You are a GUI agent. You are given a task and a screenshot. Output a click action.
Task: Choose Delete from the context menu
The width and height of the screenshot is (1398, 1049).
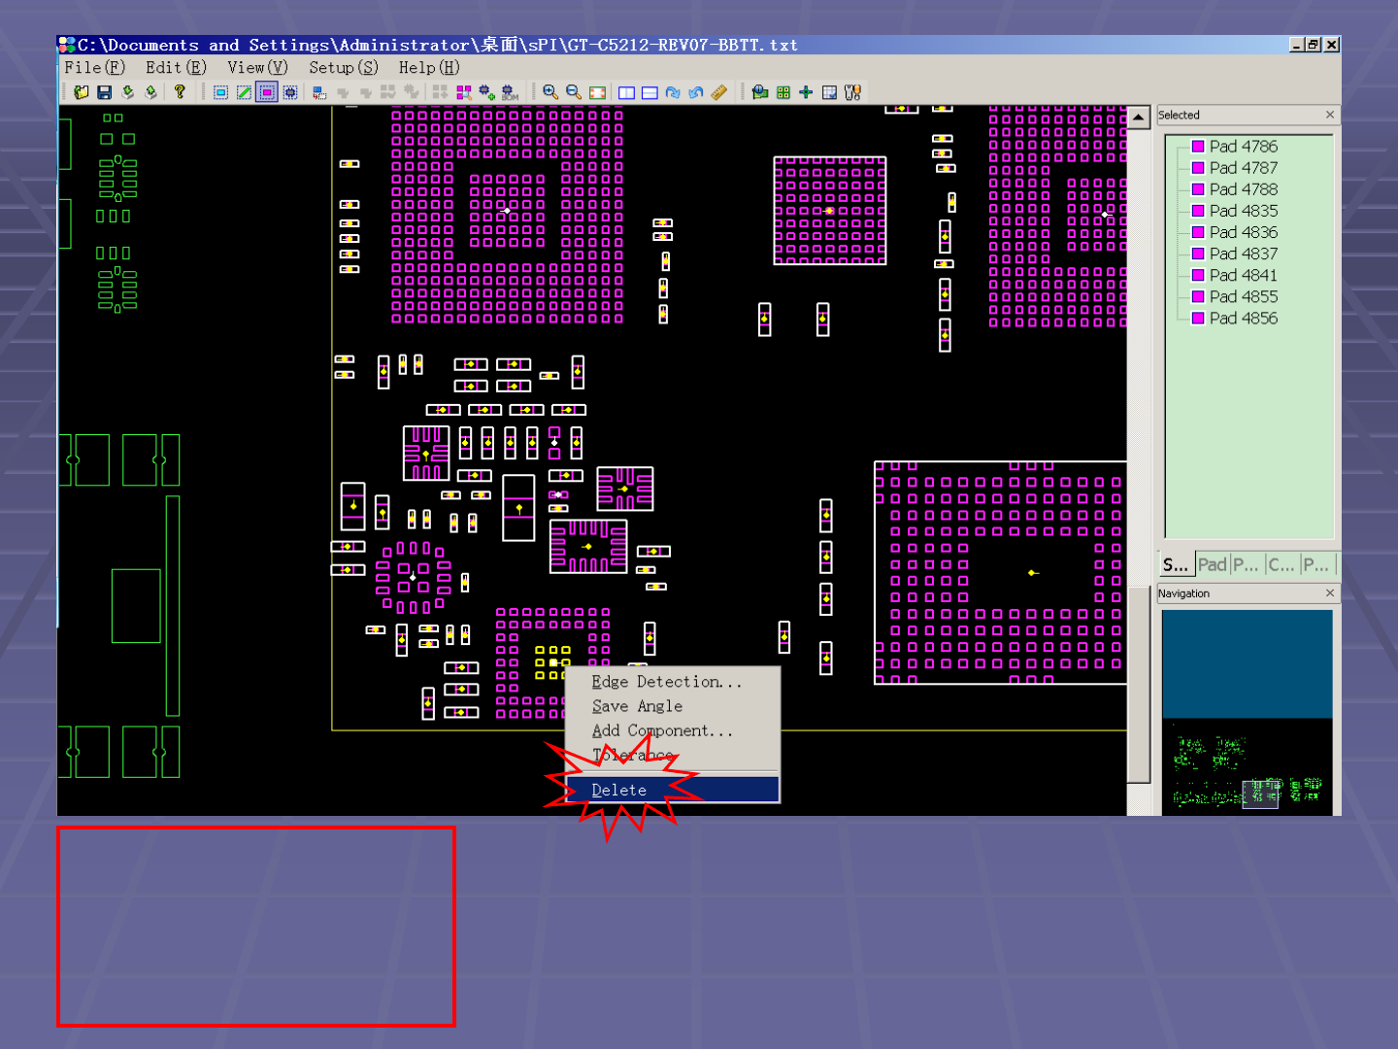click(x=619, y=790)
